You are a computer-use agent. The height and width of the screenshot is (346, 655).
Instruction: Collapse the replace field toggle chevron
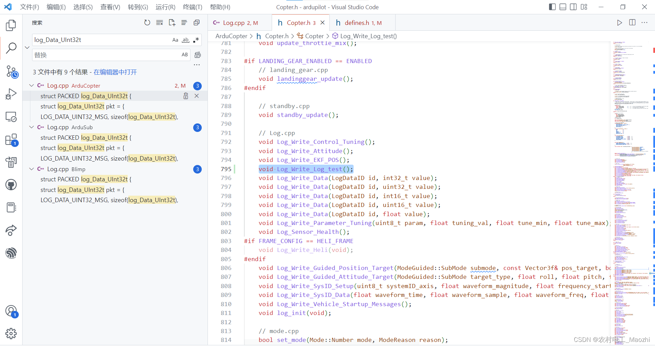point(27,47)
